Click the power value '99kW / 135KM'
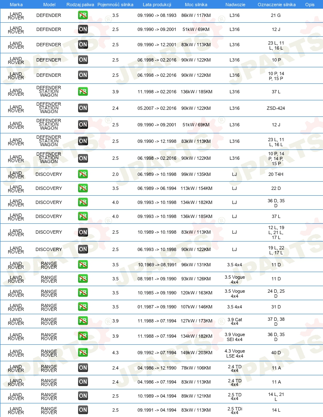Viewport: 323px width, 417px height. click(x=196, y=174)
